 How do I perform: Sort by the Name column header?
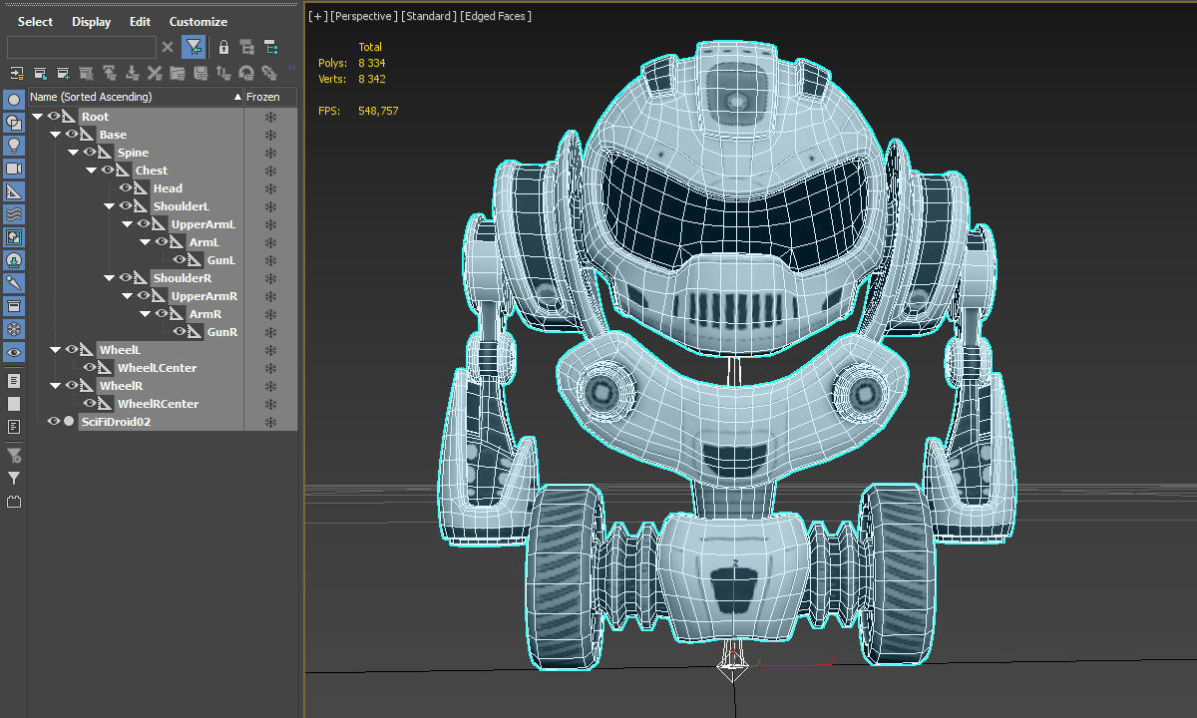click(136, 97)
